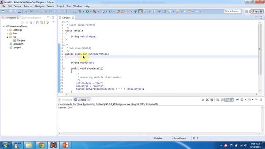Click the Java EE perspective button
Viewport: 265px width, 149px height.
coord(257,12)
